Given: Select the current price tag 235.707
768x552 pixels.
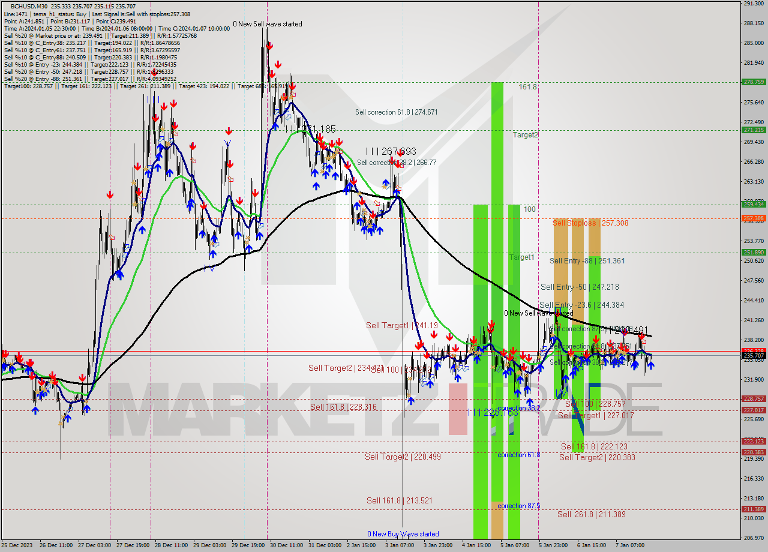Looking at the screenshot, I should 754,356.
